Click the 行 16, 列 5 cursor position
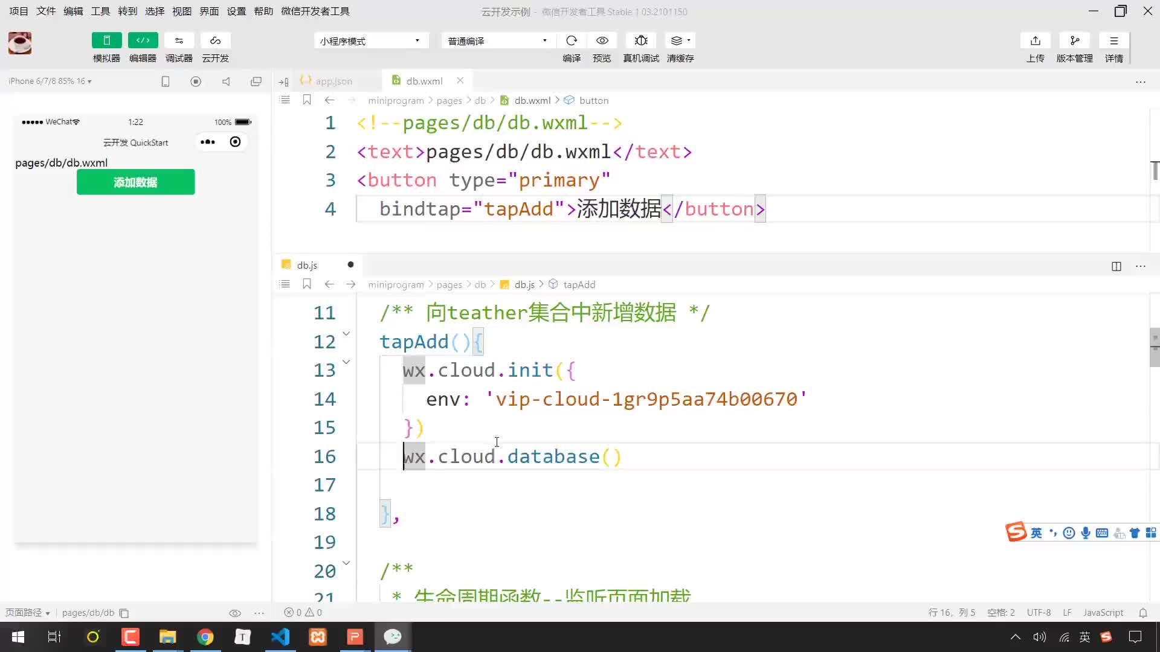 tap(952, 612)
